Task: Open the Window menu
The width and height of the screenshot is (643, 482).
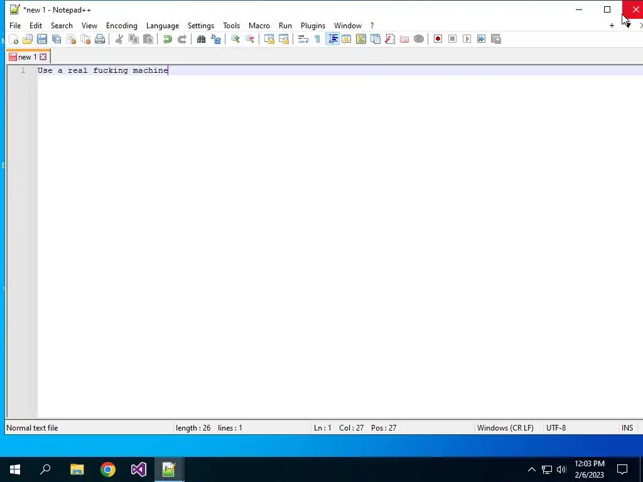Action: tap(348, 25)
